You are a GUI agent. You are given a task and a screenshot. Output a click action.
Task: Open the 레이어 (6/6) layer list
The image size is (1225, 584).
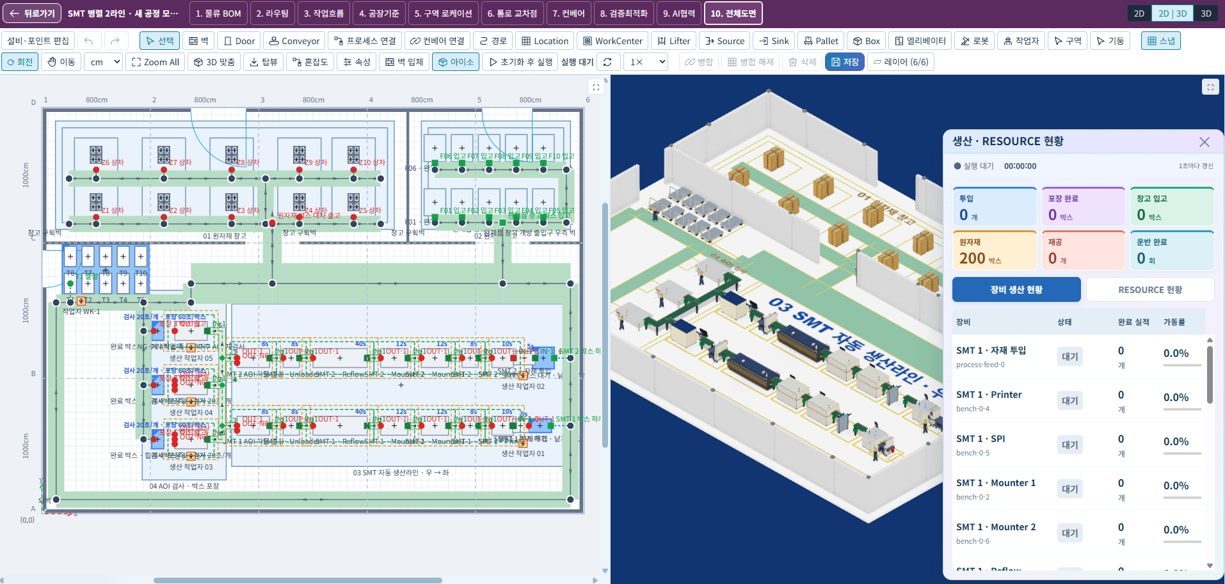[x=901, y=62]
